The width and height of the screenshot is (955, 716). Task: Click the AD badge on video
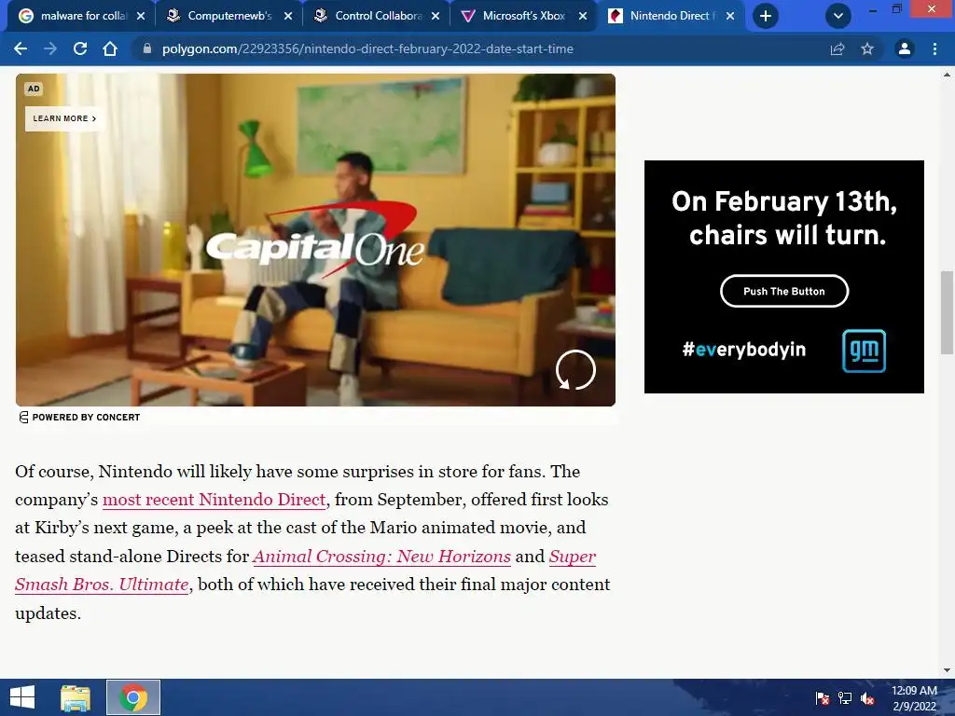(x=34, y=89)
